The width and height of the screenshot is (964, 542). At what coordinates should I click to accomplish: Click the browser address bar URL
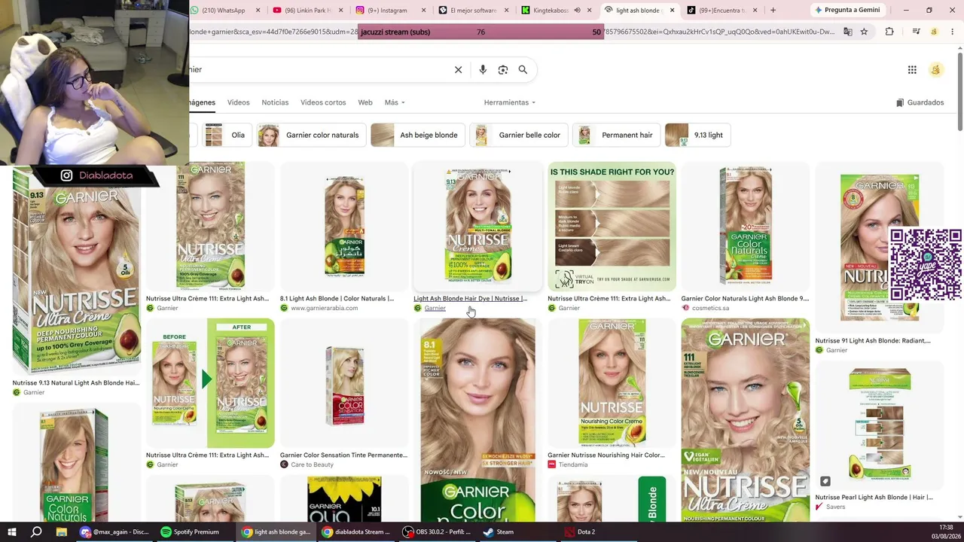click(x=512, y=32)
